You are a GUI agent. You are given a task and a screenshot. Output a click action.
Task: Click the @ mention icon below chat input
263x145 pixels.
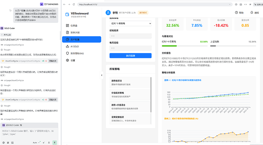(x=3, y=143)
